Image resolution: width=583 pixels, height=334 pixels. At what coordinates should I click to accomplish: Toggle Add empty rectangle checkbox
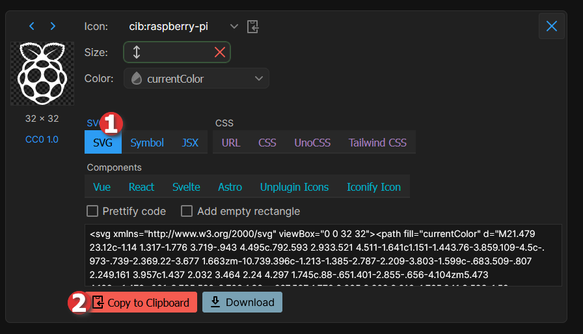click(187, 211)
